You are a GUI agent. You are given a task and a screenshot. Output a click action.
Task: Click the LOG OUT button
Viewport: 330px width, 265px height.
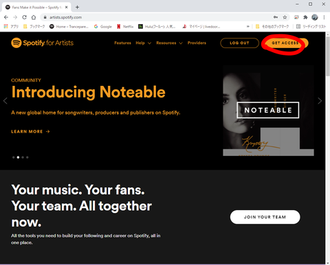(240, 43)
